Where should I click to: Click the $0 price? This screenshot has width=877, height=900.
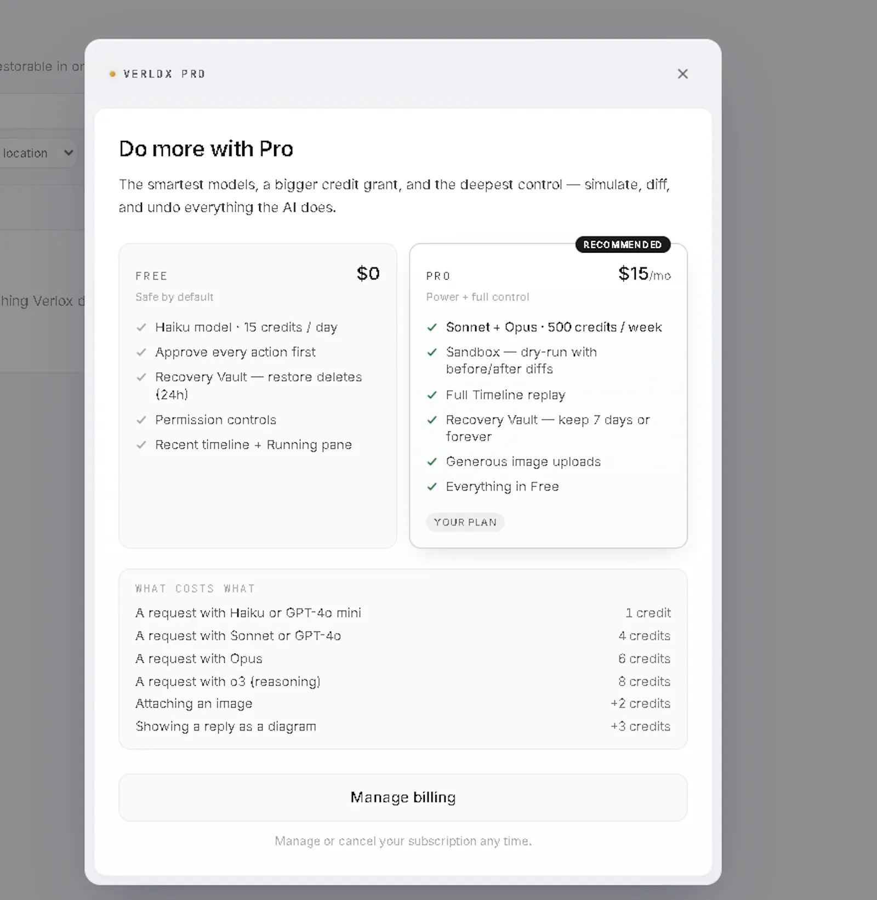pyautogui.click(x=368, y=274)
